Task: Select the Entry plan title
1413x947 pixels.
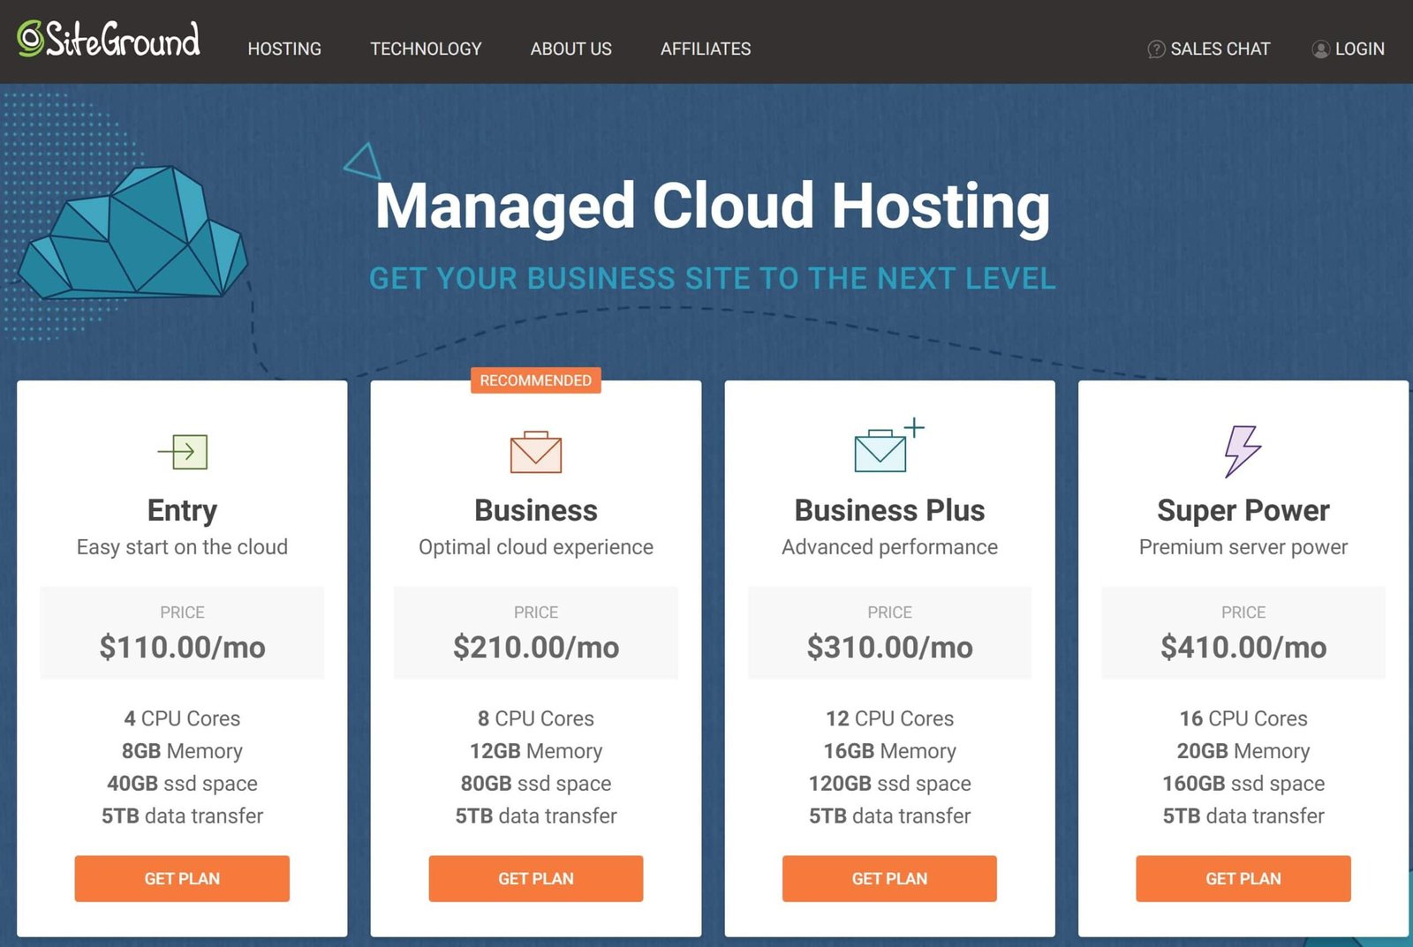Action: pyautogui.click(x=182, y=511)
